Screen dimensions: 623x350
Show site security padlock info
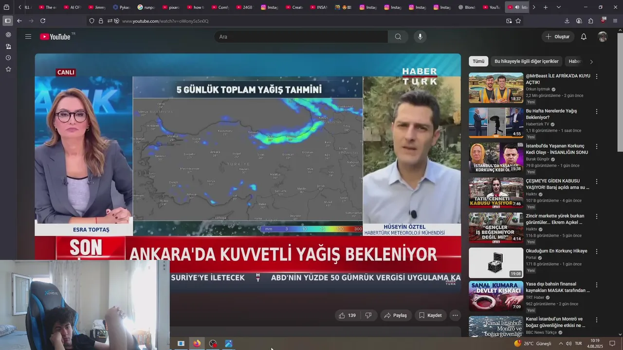[x=101, y=21]
